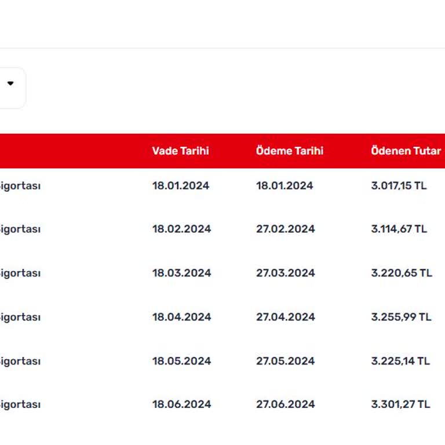Click the amount 3.220,65 TL

tap(401, 273)
